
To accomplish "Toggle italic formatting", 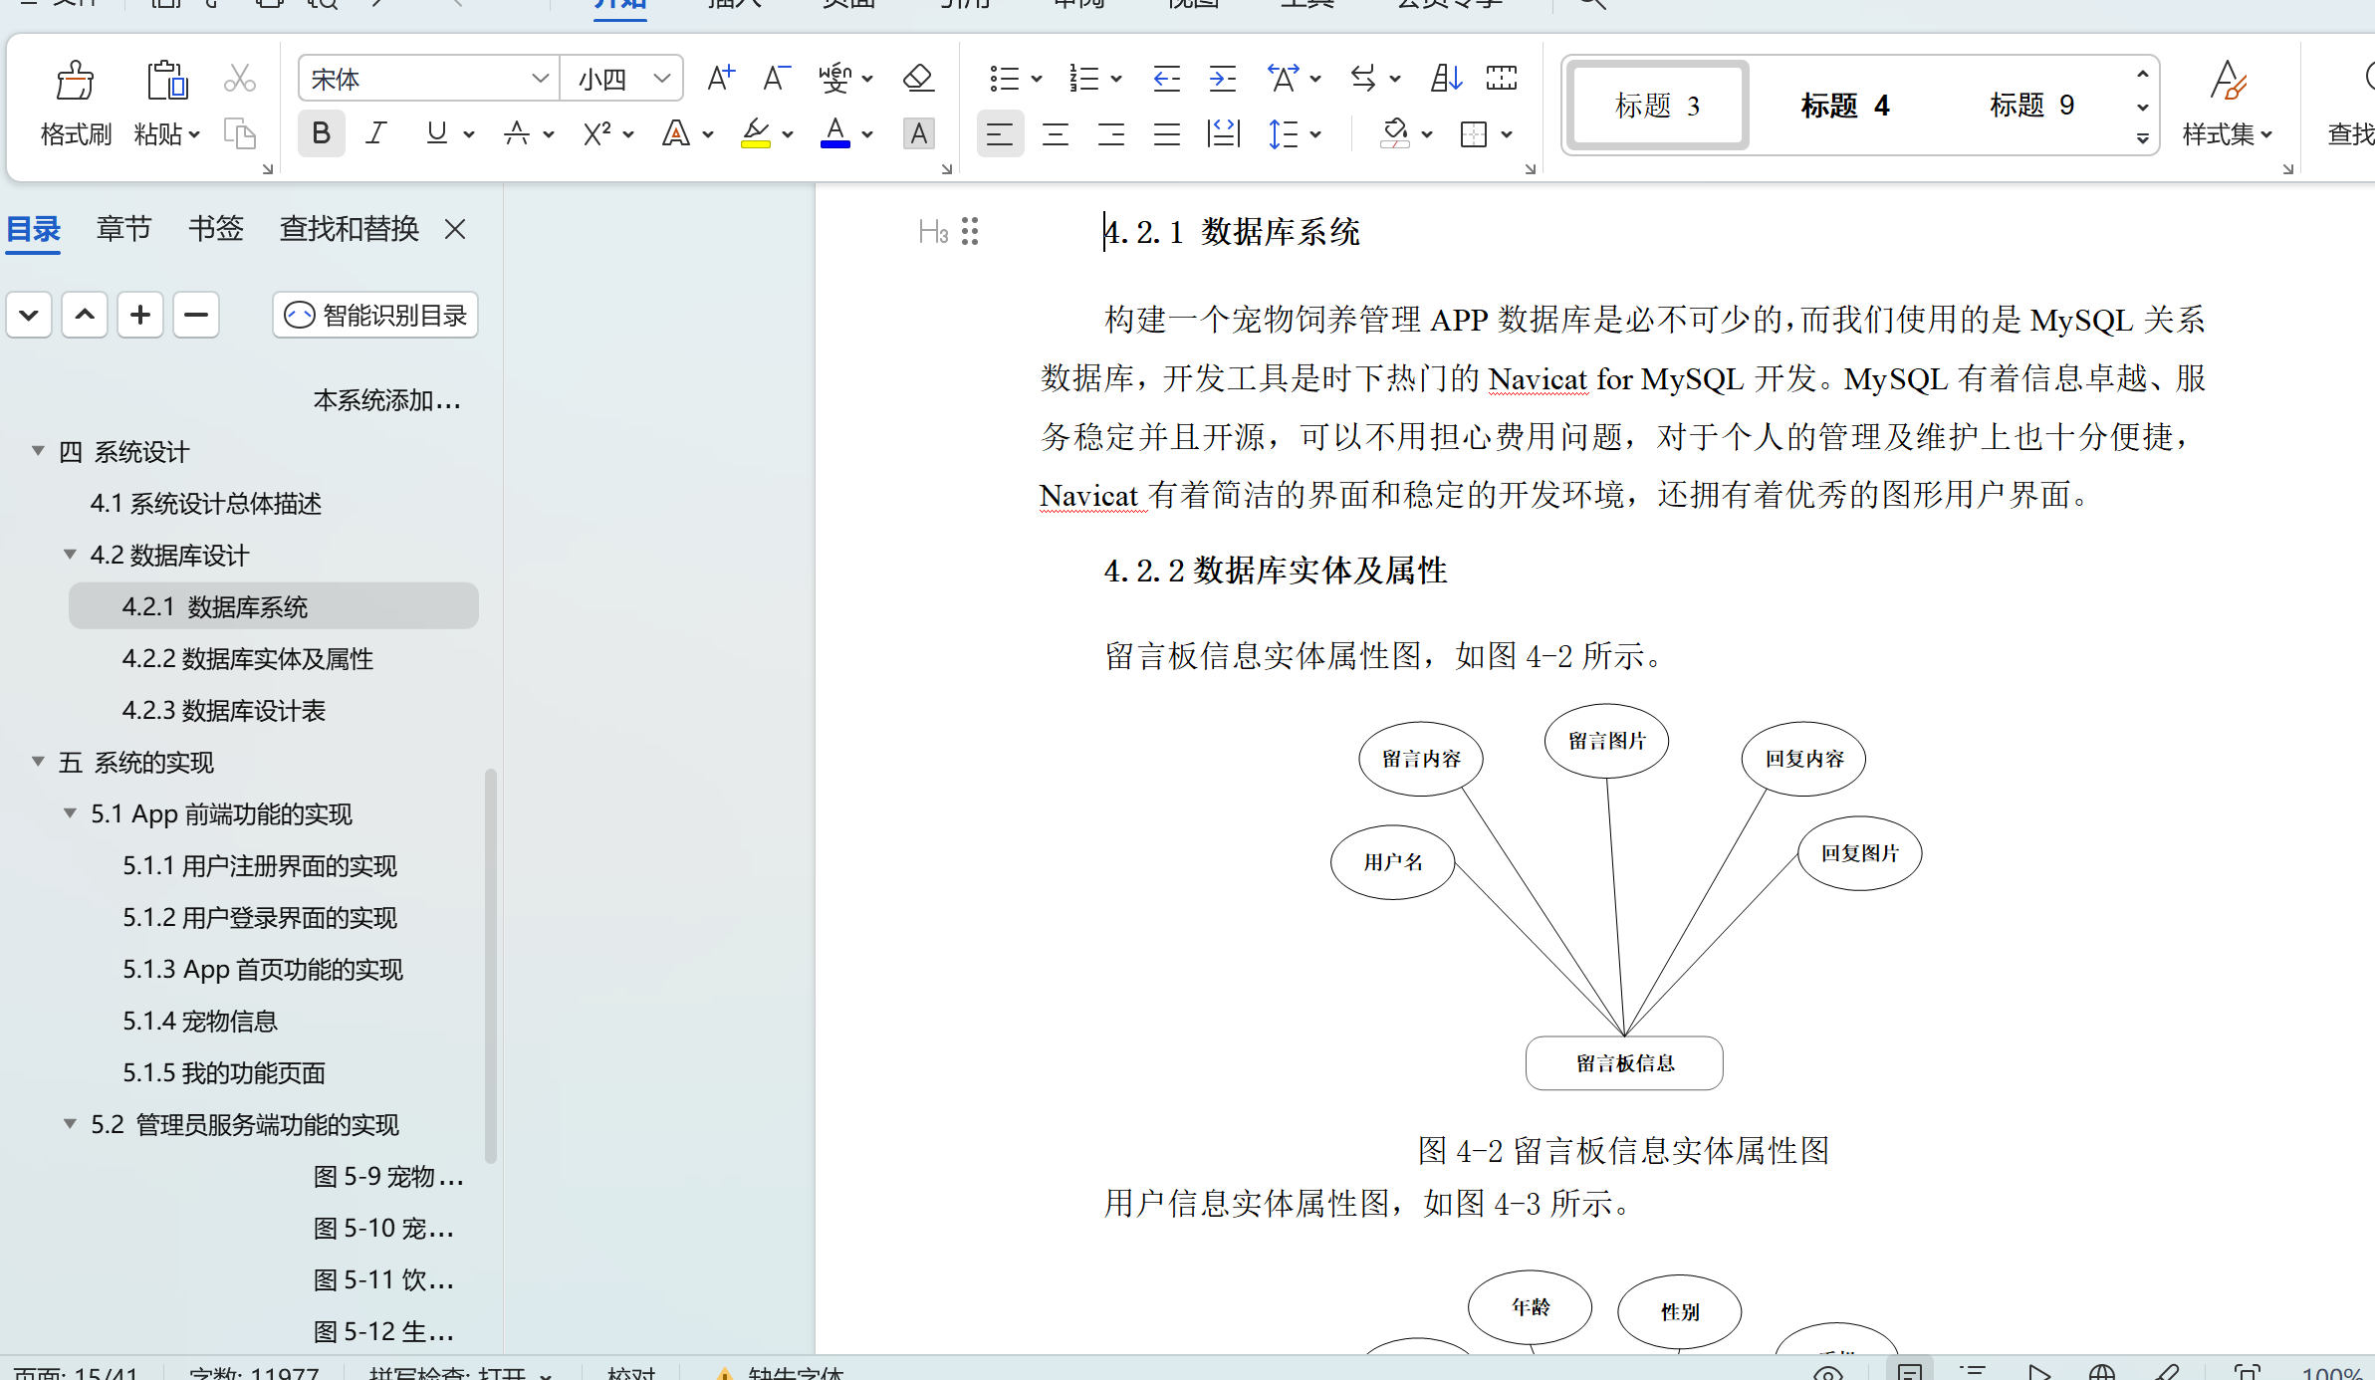I will pos(376,133).
